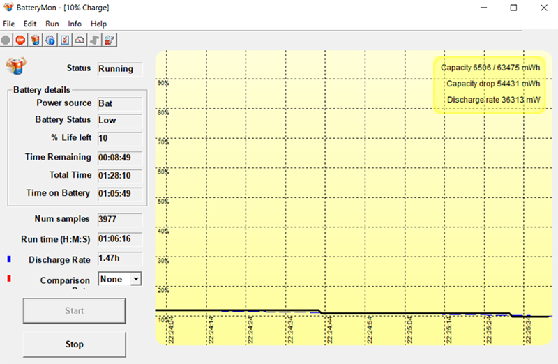This screenshot has width=558, height=364.
Task: Open the Info menu
Action: tap(75, 24)
